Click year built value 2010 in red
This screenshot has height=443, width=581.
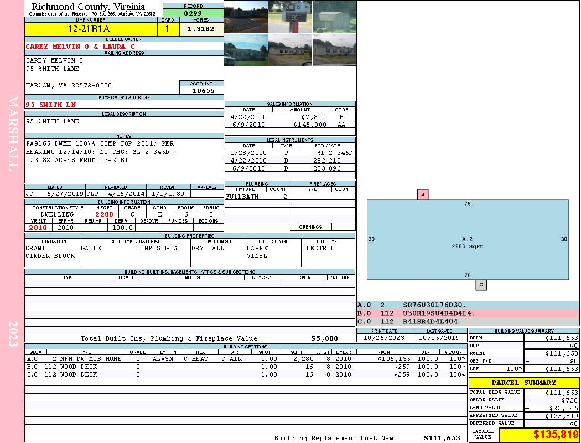pos(38,228)
